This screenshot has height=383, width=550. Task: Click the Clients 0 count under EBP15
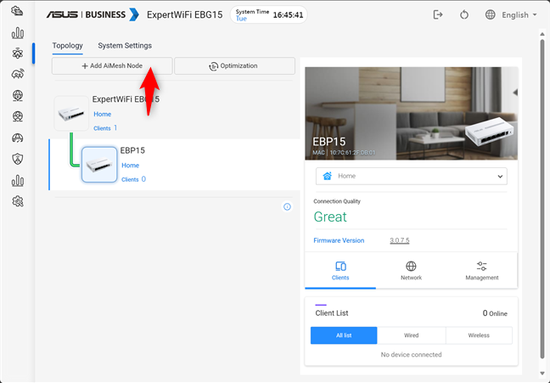(133, 179)
